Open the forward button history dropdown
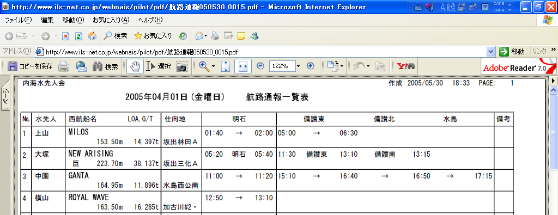The height and width of the screenshot is (215, 558). [x=56, y=36]
